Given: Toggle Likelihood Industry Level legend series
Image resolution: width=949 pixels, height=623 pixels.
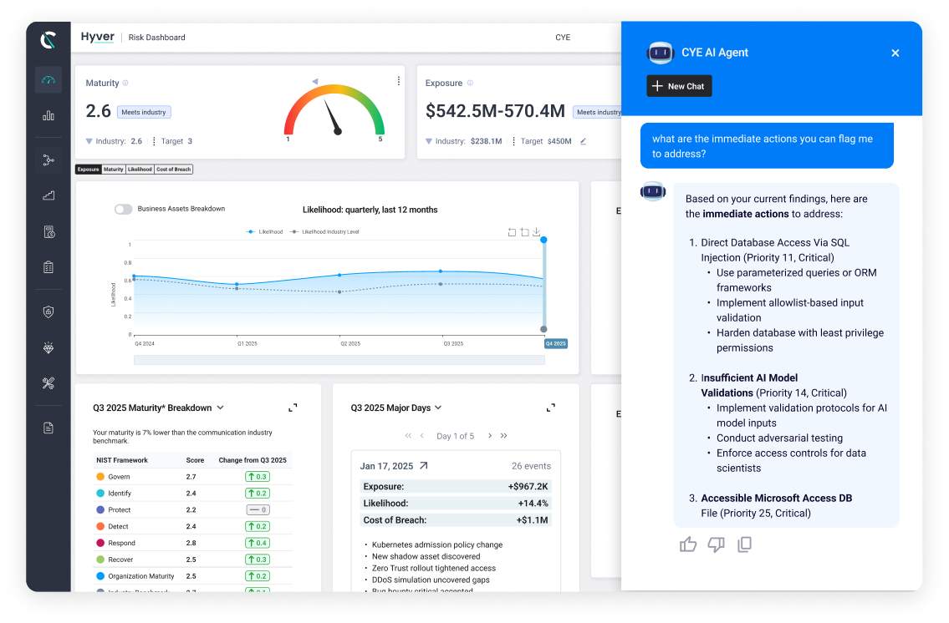Looking at the screenshot, I should click(x=324, y=231).
